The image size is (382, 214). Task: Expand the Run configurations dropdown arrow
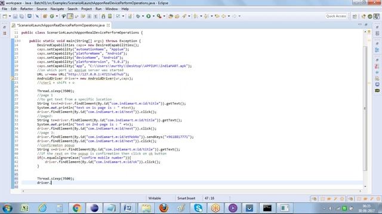click(x=153, y=16)
